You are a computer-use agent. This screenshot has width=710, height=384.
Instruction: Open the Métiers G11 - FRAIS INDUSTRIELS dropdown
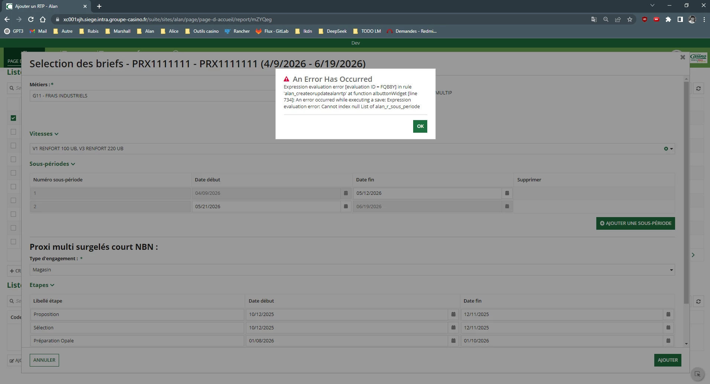tap(152, 96)
